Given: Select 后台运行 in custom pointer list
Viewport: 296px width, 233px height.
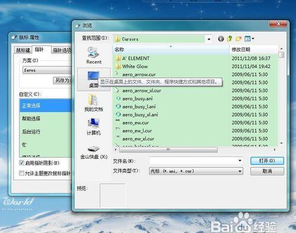Looking at the screenshot, I should click(x=46, y=132).
